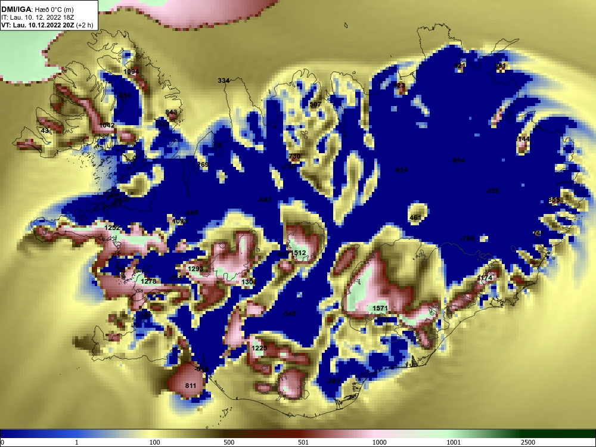Click the 43 value label
Image resolution: width=596 pixels, height=447 pixels.
tap(45, 131)
